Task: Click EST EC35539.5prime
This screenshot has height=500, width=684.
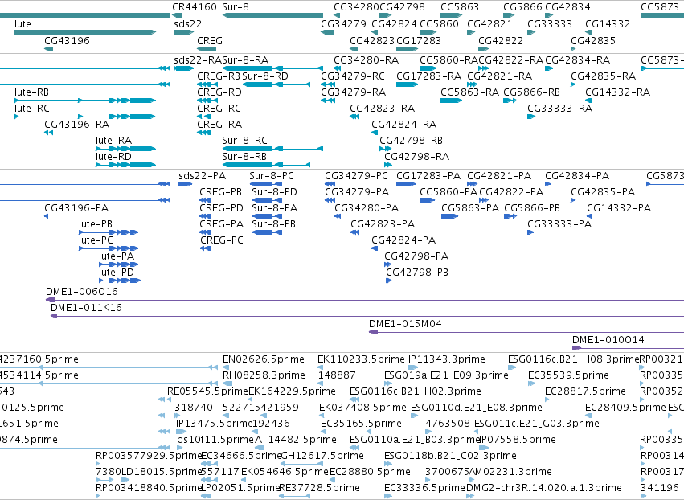Action: coord(568,375)
